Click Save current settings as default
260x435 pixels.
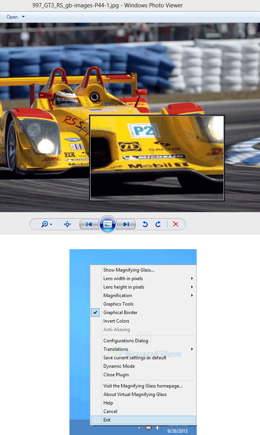(x=135, y=358)
